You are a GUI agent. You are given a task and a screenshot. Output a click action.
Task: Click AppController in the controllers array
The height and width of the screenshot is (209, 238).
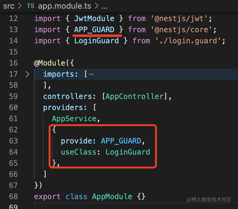135,96
